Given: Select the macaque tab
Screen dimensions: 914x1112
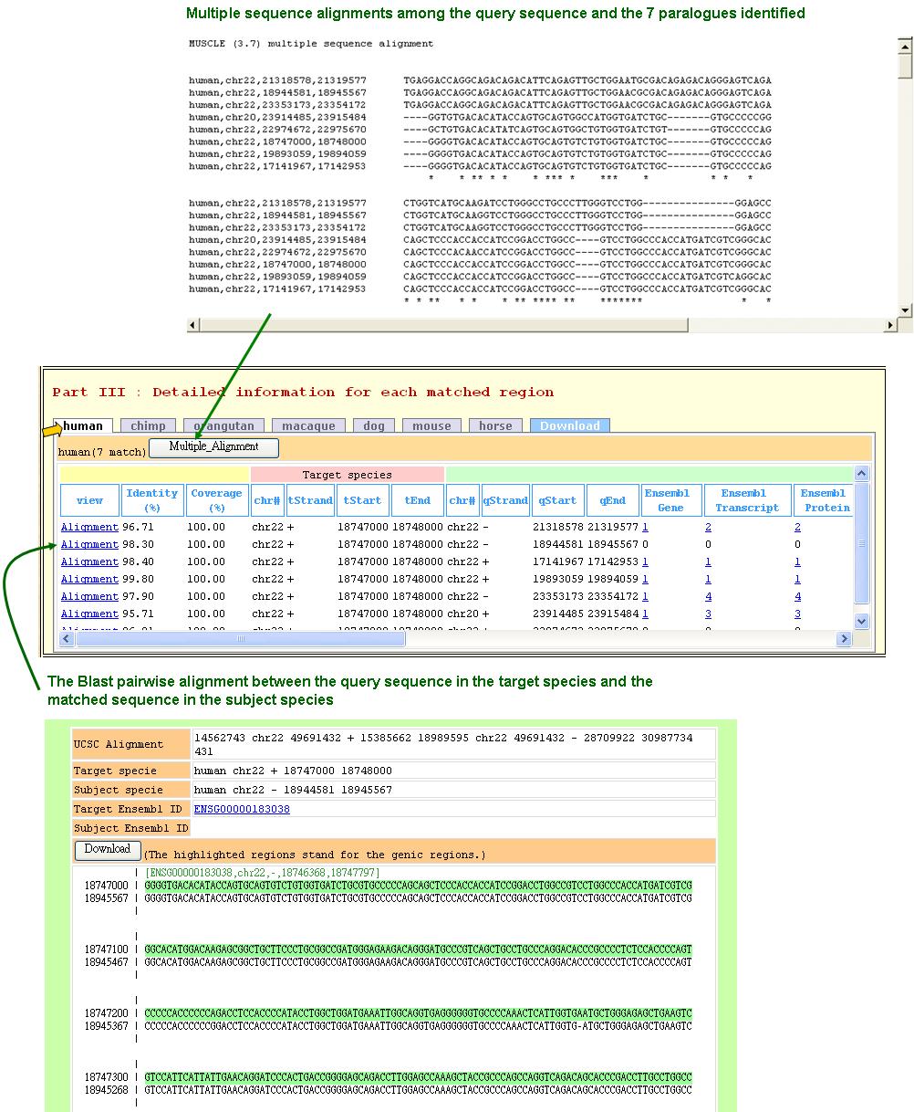Looking at the screenshot, I should click(308, 426).
